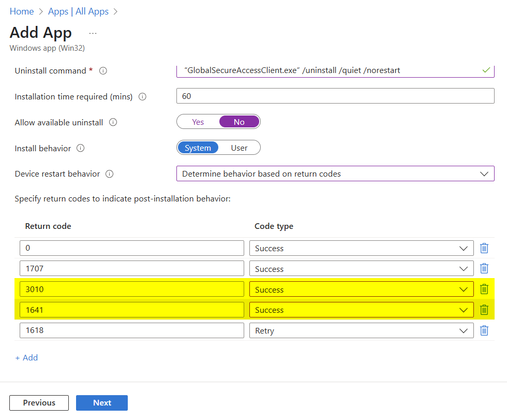507x420 pixels.
Task: Go to Apps | All Apps breadcrumb
Action: point(78,11)
